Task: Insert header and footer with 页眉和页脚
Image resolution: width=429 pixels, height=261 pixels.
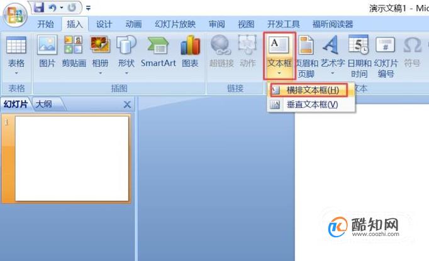Action: [x=306, y=56]
